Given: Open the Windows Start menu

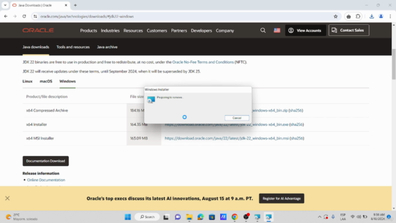Looking at the screenshot, I should [128, 217].
